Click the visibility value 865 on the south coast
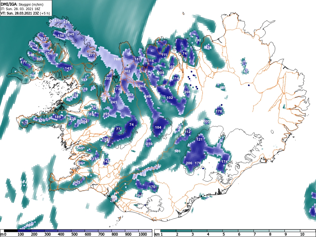 pyautogui.click(x=114, y=197)
